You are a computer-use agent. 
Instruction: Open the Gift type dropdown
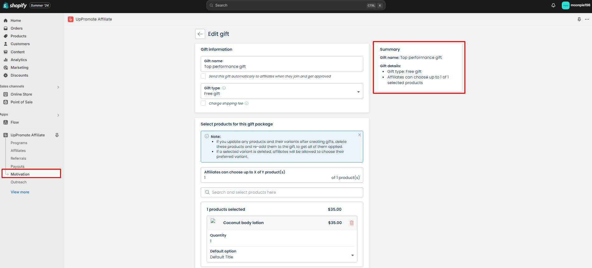click(x=282, y=91)
